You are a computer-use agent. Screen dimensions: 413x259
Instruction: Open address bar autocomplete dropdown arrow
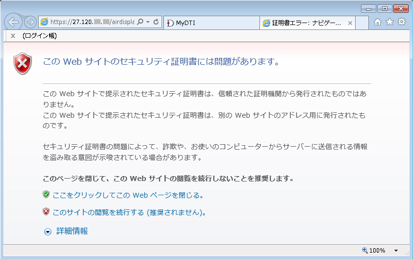coord(148,22)
